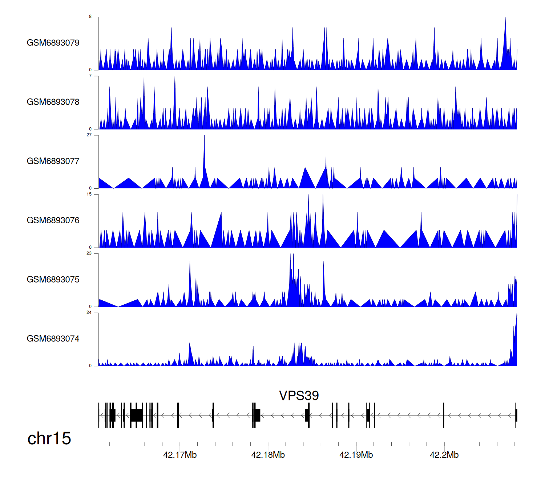Click the y-axis maximum 8 of GSM6893079
This screenshot has width=545, height=480.
coord(90,17)
